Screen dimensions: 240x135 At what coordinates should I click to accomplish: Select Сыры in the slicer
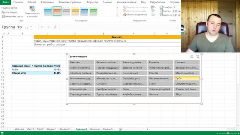click(134, 89)
